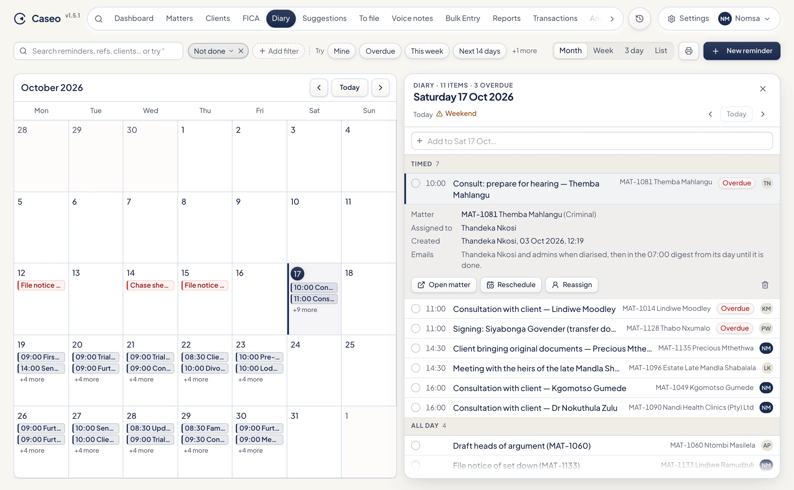Click LK avatar on Mandla heirs meeting
794x490 pixels.
pos(767,368)
